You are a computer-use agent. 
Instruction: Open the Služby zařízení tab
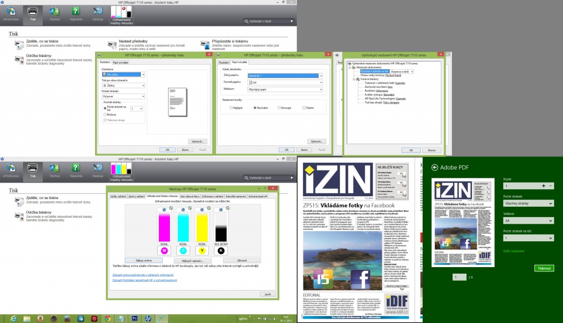coord(118,196)
